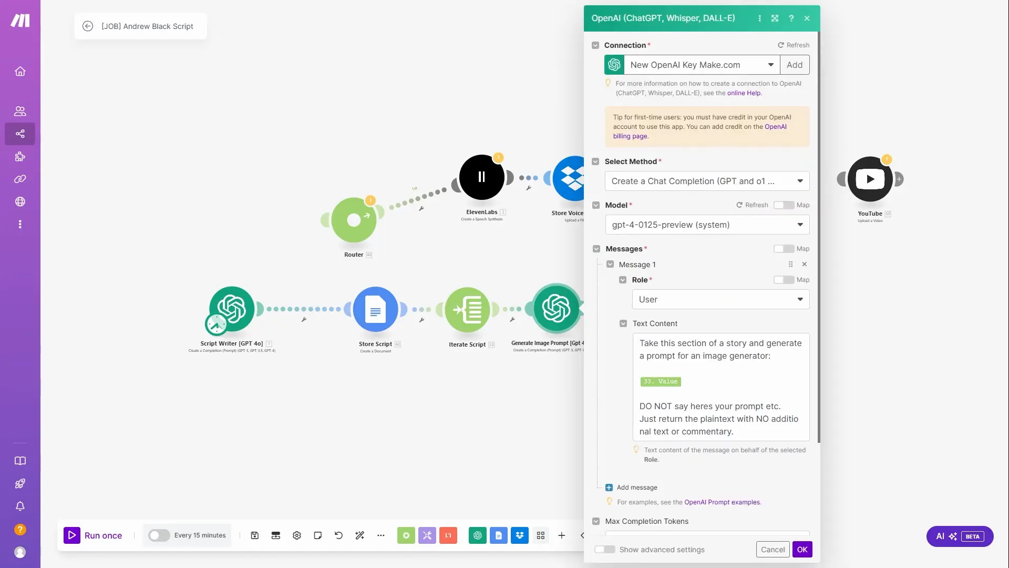1009x568 pixels.
Task: Open the Role User dropdown
Action: (x=720, y=299)
